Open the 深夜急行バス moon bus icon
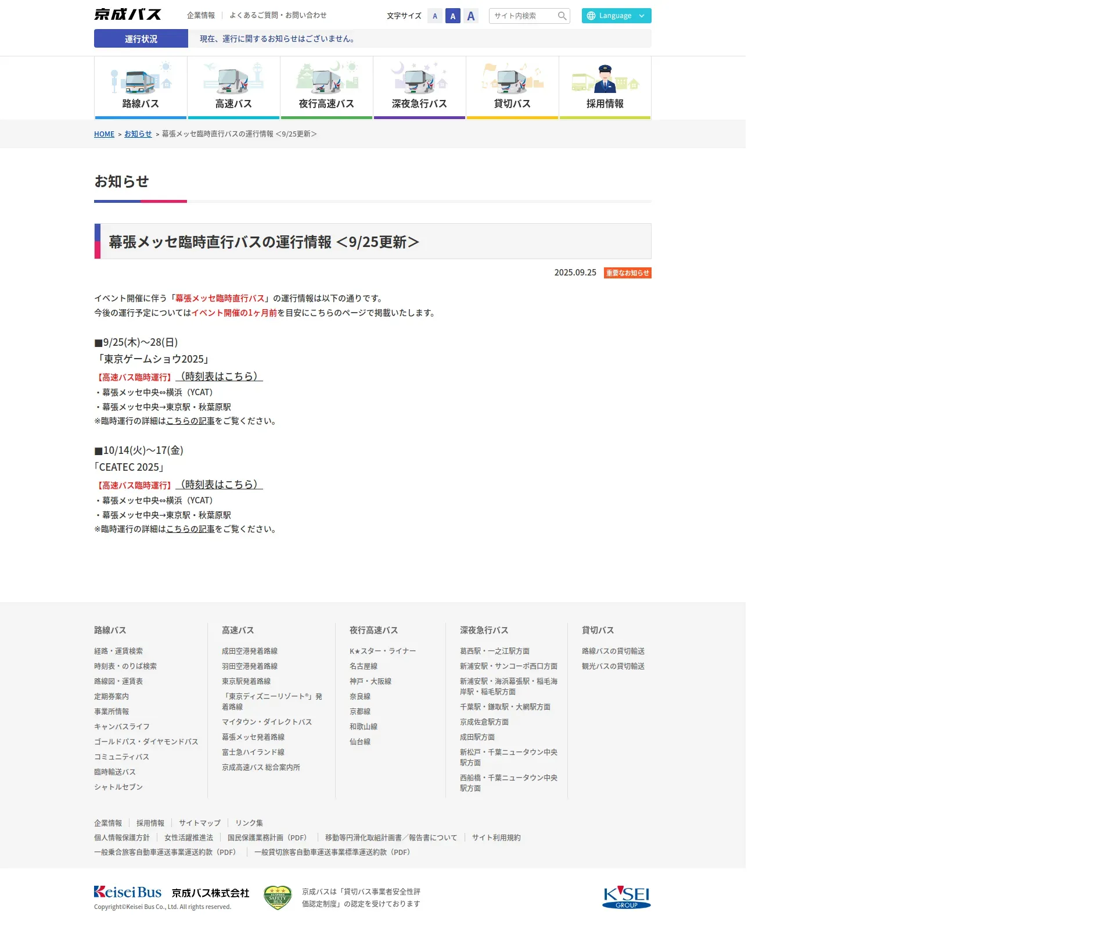The width and height of the screenshot is (1115, 927). pyautogui.click(x=419, y=81)
